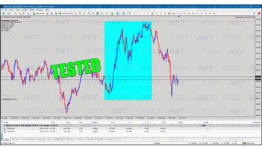Open the Tools menu
Screen dimensions: 262x150
[32, 10]
